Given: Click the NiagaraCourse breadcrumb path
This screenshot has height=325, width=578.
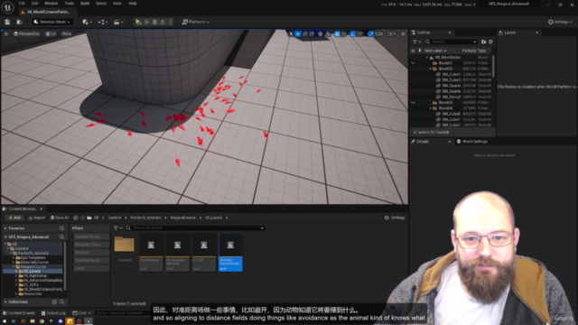Looking at the screenshot, I should coord(182,218).
